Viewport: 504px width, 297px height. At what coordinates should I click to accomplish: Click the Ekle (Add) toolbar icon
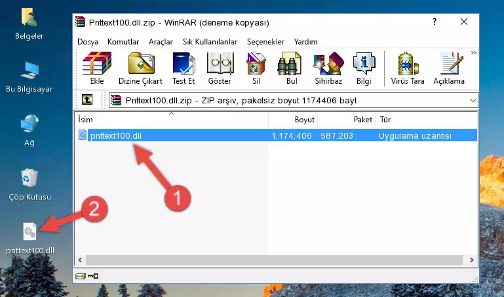[97, 68]
